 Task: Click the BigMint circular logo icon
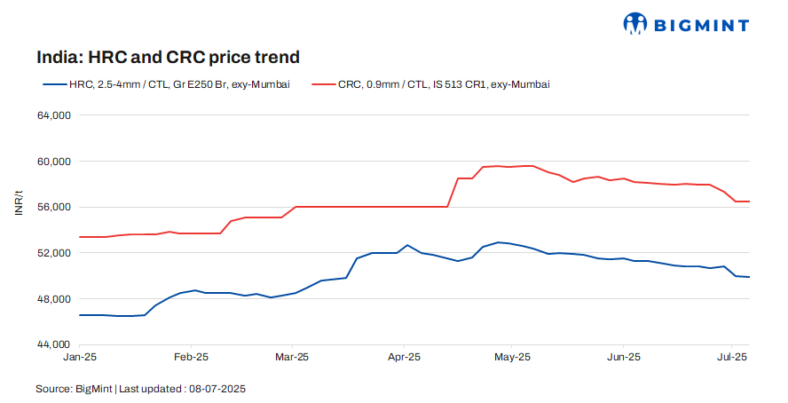click(635, 24)
